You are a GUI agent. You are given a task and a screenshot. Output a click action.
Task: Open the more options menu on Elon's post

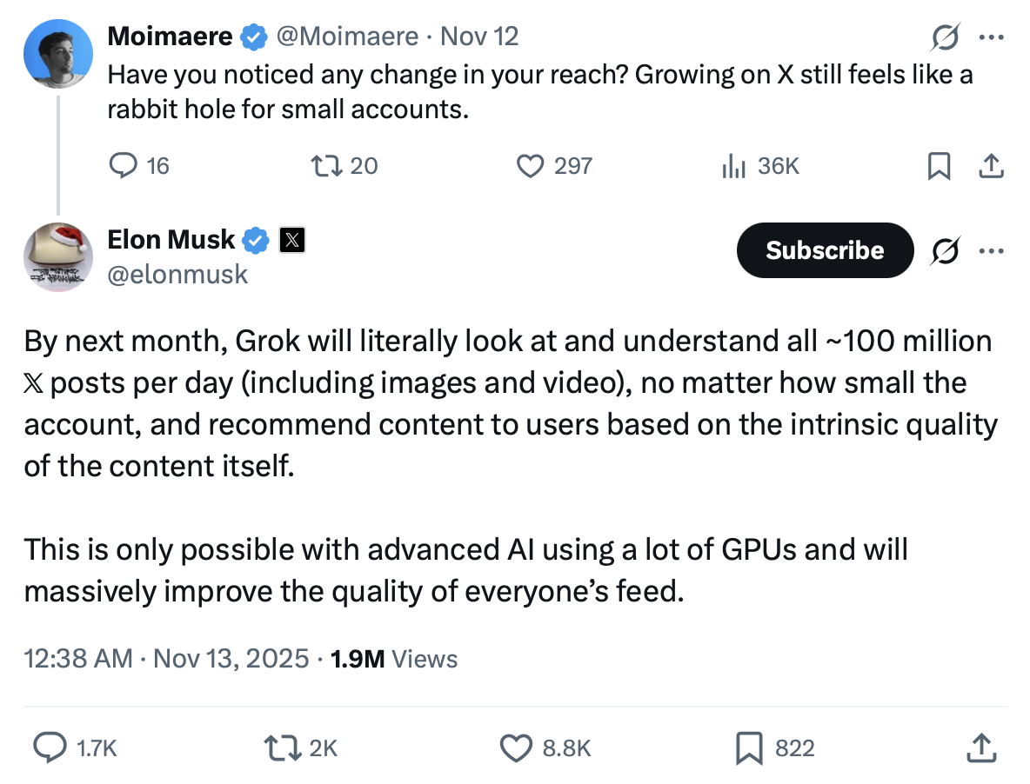tap(993, 250)
